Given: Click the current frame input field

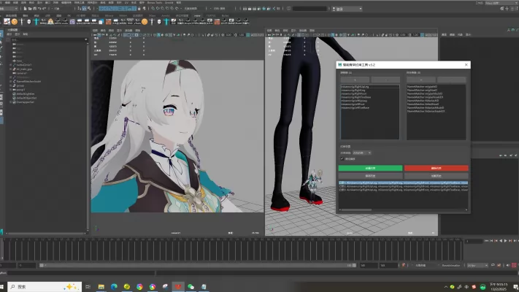Looking at the screenshot, I should point(473,241).
